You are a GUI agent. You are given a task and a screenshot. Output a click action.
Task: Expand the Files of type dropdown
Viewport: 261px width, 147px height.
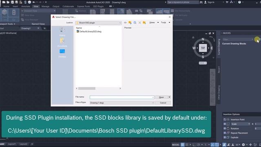(153, 103)
